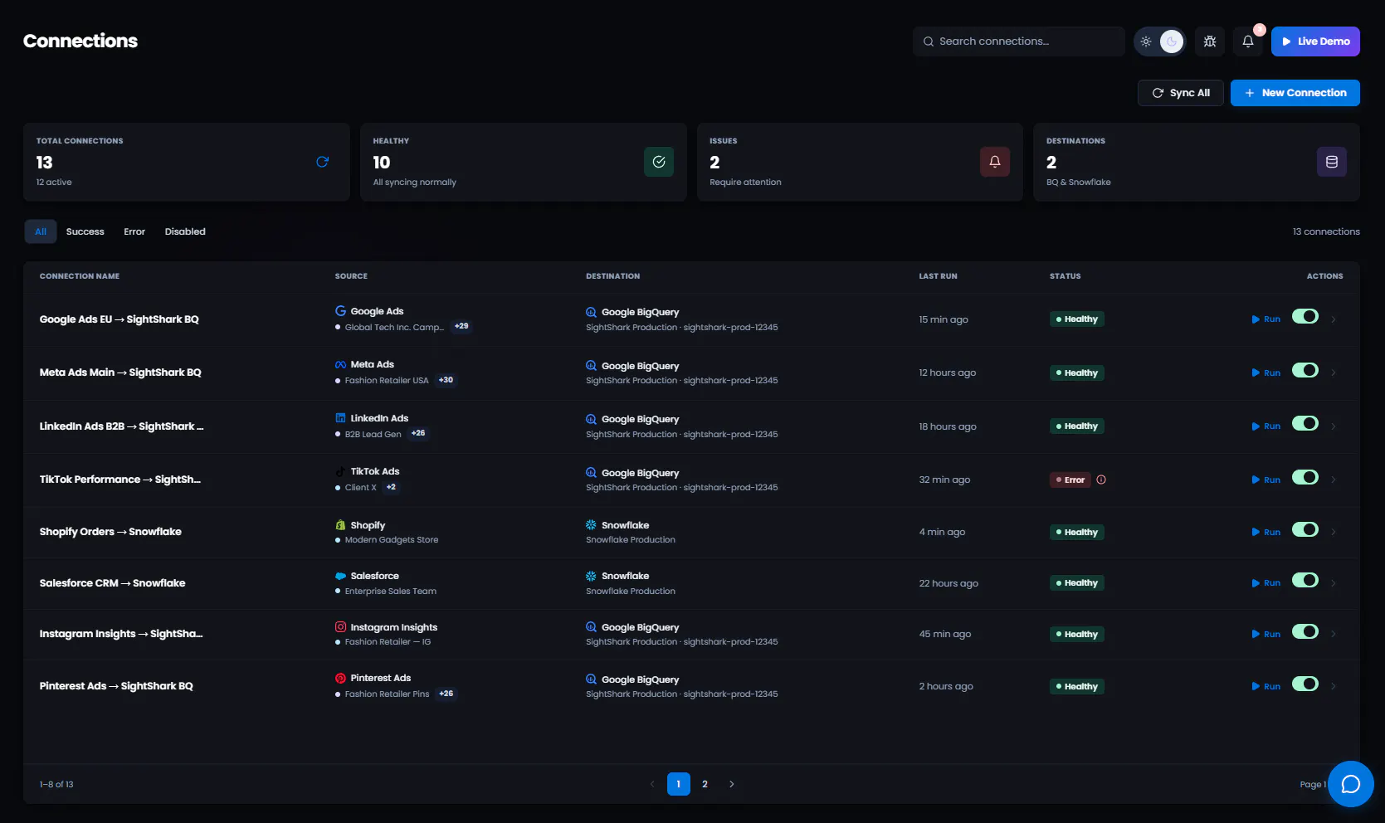
Task: Launch the Live Demo
Action: (x=1315, y=41)
